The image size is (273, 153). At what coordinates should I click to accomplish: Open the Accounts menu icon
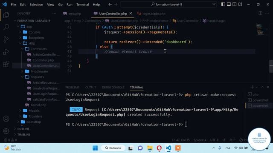coord(6,119)
